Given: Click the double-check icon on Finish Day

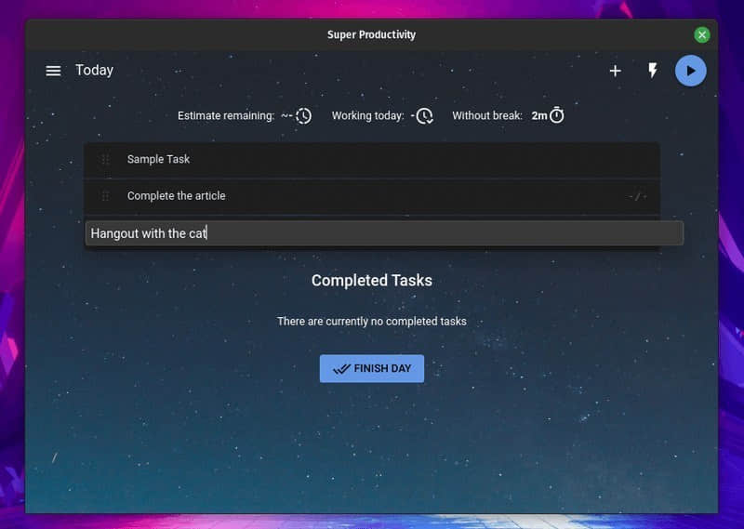Looking at the screenshot, I should point(341,369).
